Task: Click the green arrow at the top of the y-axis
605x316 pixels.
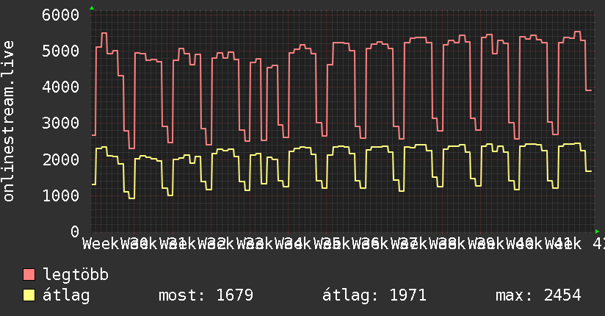Action: coord(92,8)
